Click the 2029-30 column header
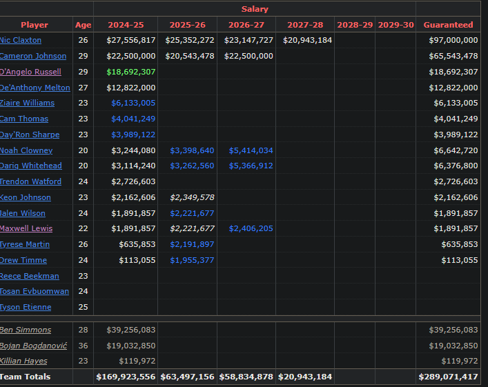Viewport: 488px width, 387px height. [396, 25]
